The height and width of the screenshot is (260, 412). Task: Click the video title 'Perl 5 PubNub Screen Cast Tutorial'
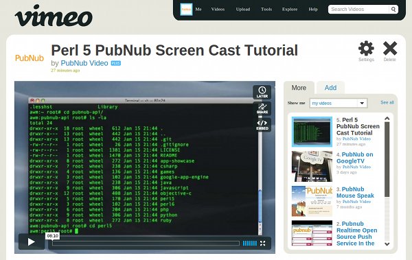pyautogui.click(x=174, y=51)
